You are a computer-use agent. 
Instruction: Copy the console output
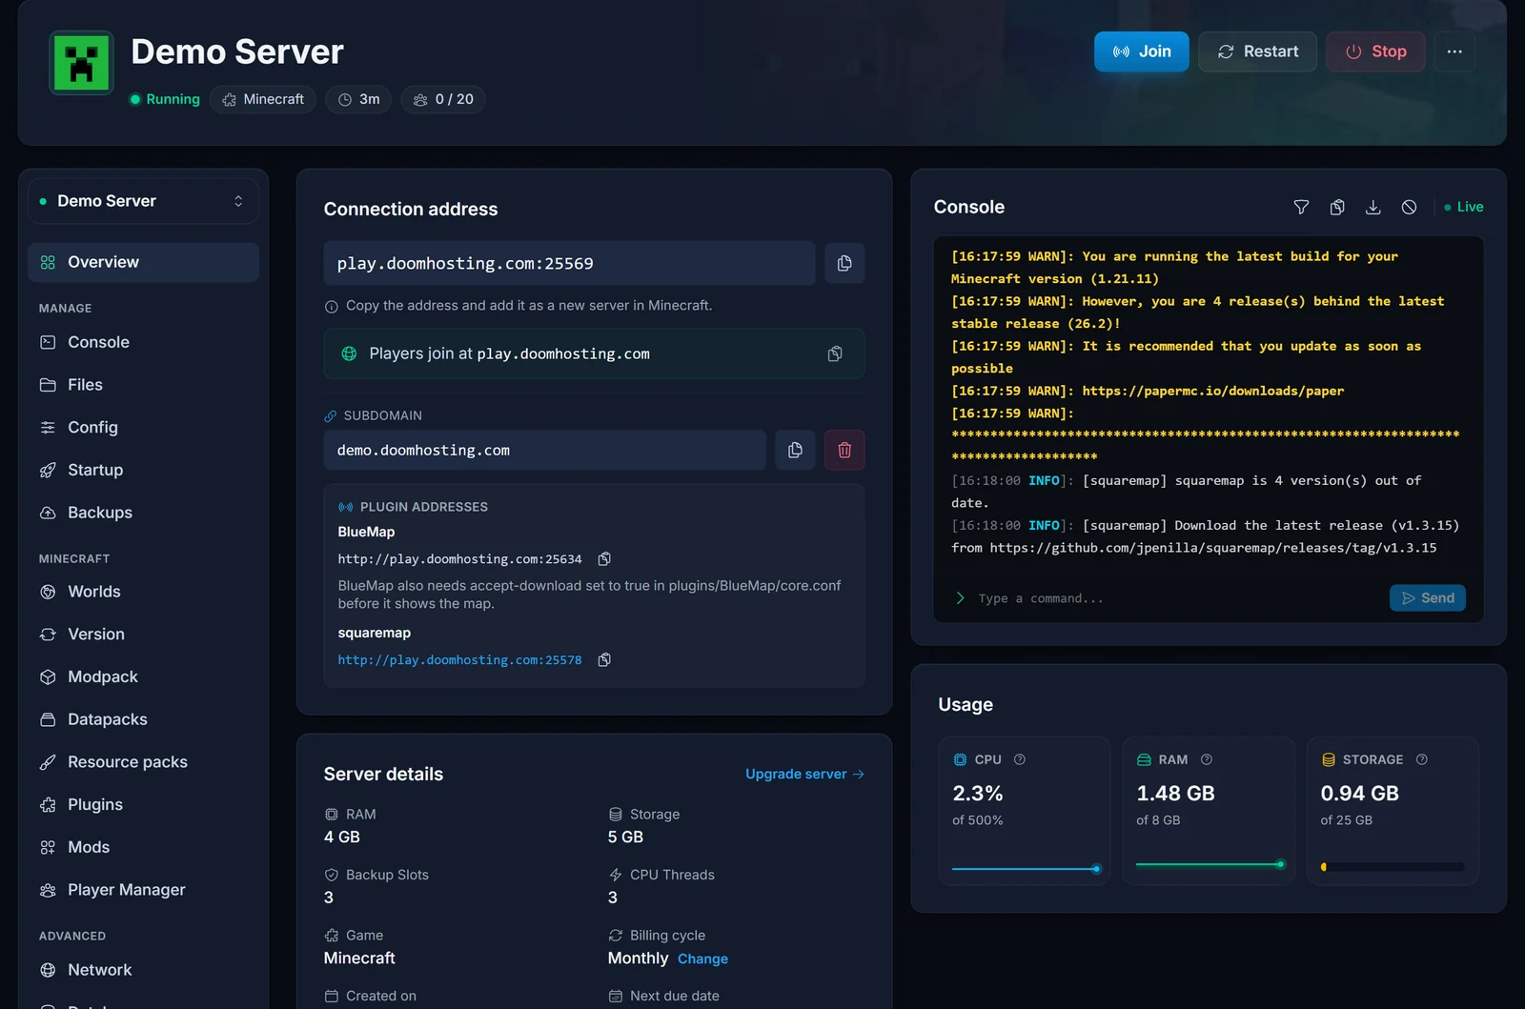point(1337,207)
